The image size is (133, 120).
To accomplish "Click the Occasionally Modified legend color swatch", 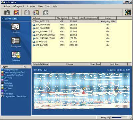I will tap(2, 72).
